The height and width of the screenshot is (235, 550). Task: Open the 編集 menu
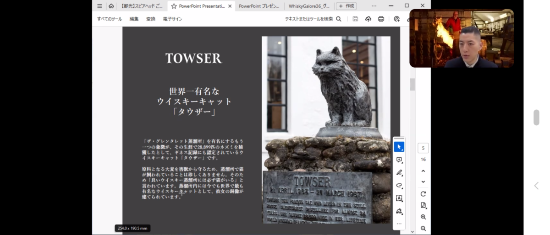coord(134,19)
